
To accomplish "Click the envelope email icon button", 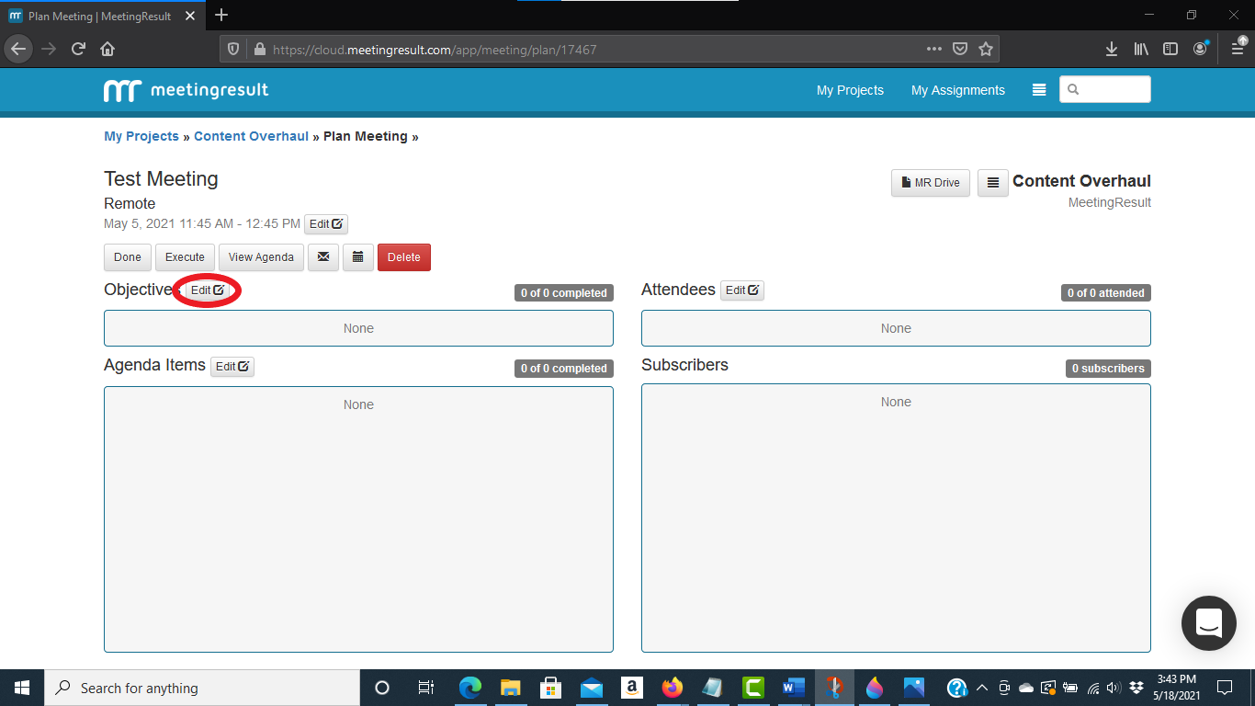I will [323, 257].
